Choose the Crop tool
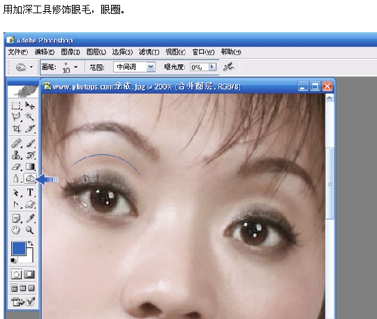 click(x=16, y=128)
